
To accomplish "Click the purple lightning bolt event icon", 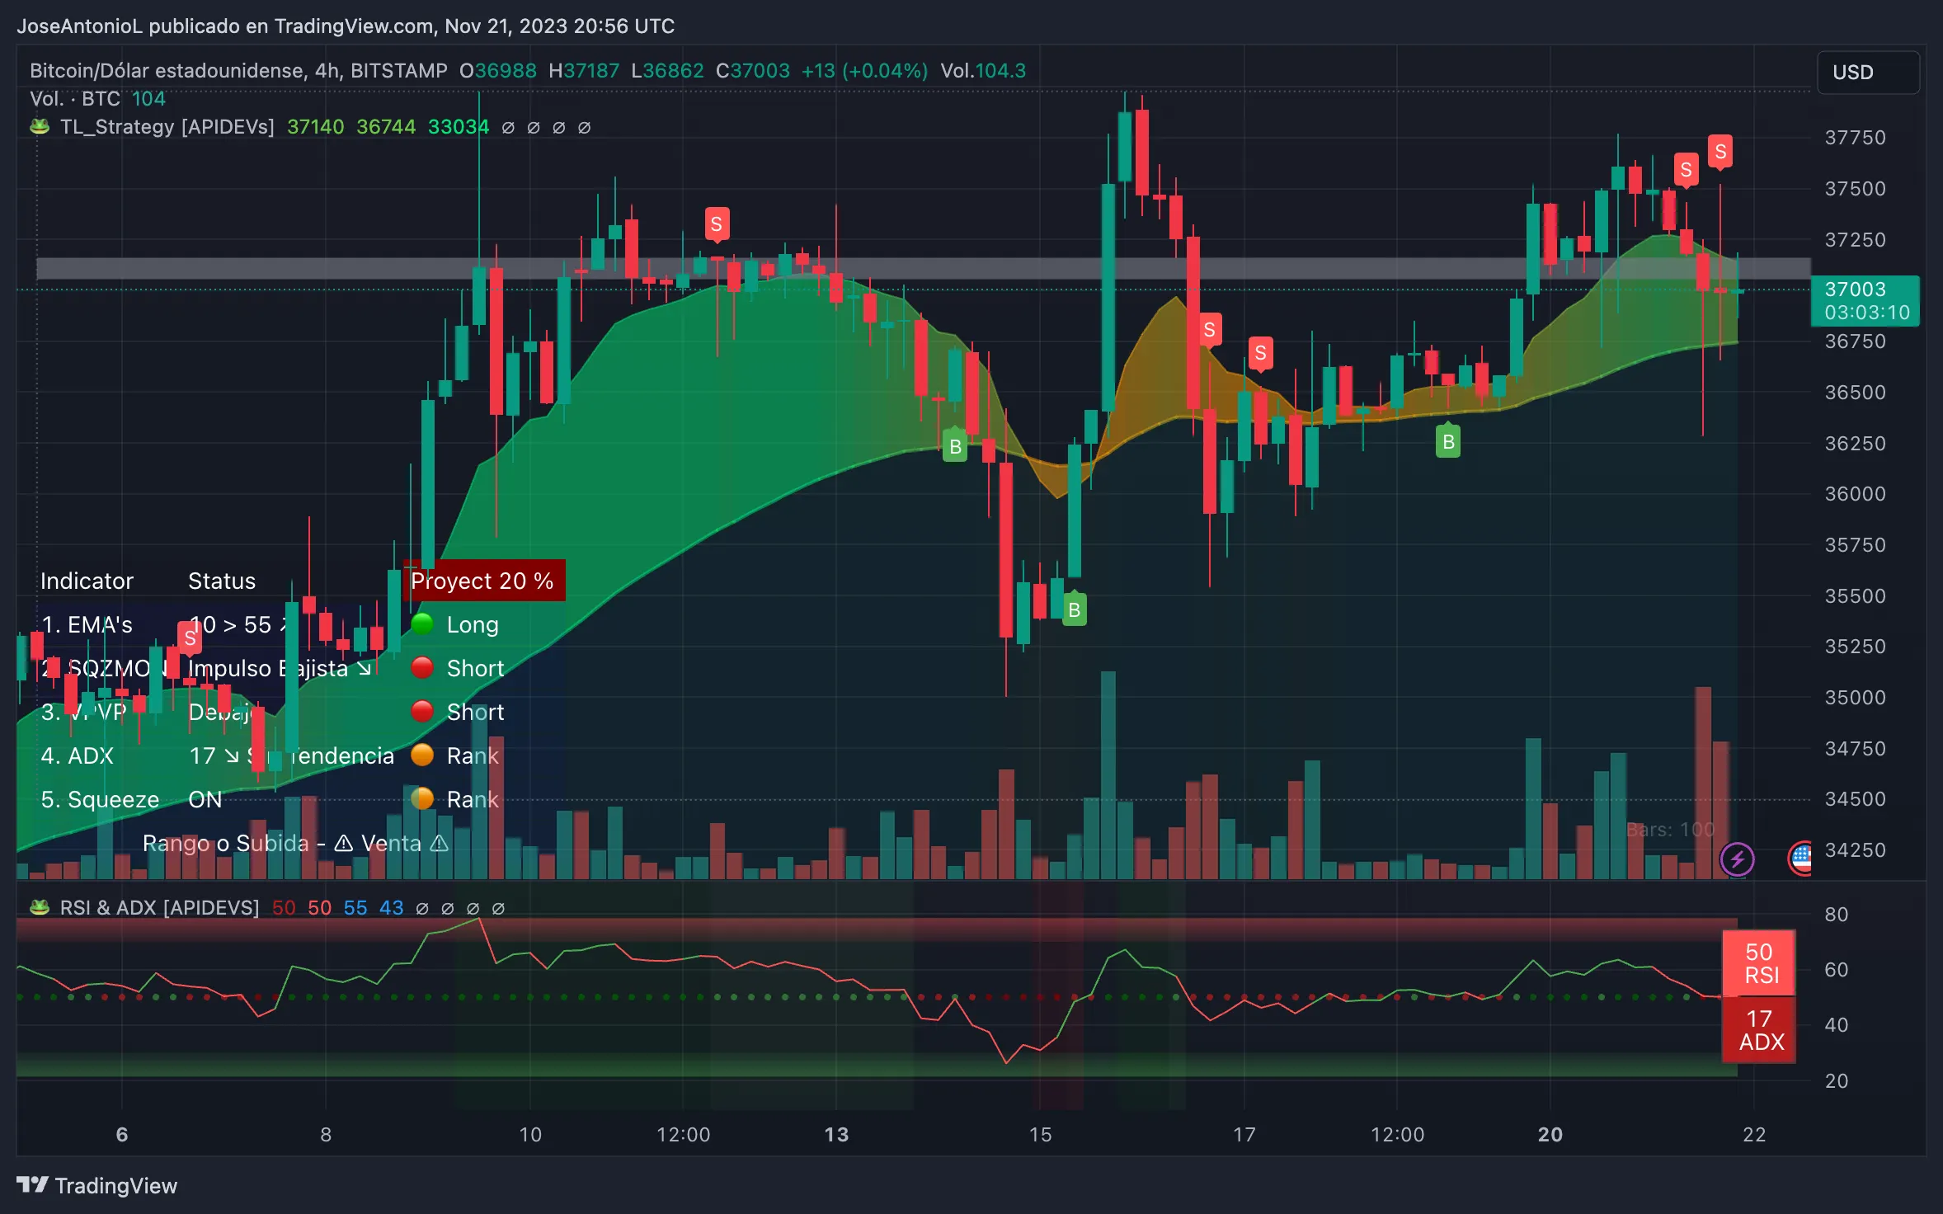I will pos(1737,859).
